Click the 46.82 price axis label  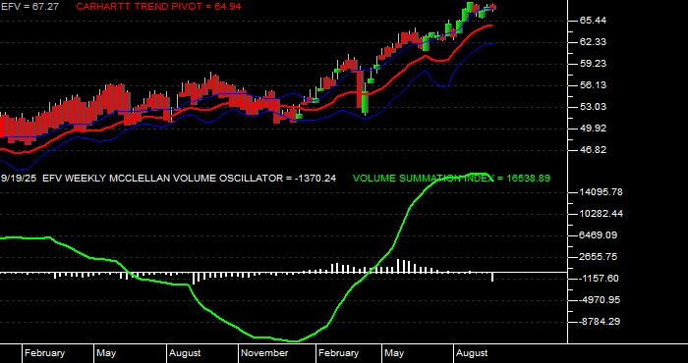(593, 150)
